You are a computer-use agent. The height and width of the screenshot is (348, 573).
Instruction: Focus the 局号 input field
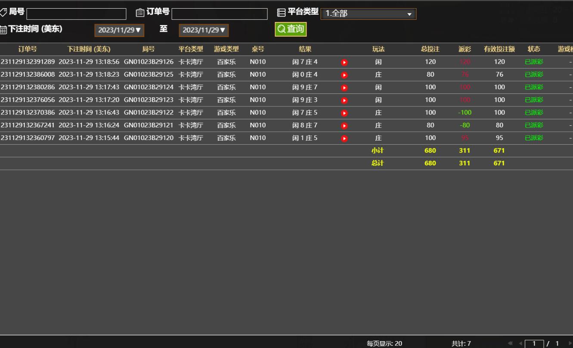(76, 14)
